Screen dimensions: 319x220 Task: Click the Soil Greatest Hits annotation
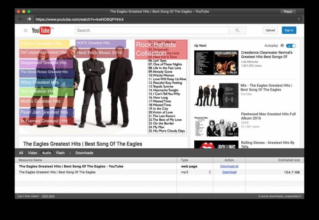coord(46,92)
